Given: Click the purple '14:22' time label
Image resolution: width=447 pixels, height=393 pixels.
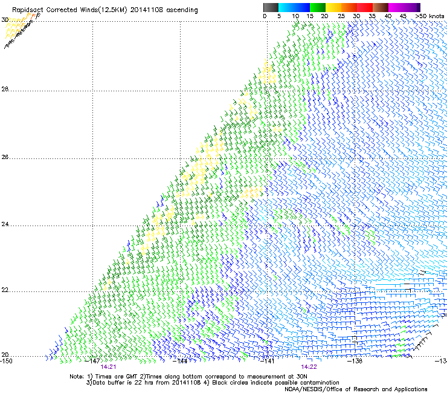Looking at the screenshot, I should pyautogui.click(x=309, y=367).
